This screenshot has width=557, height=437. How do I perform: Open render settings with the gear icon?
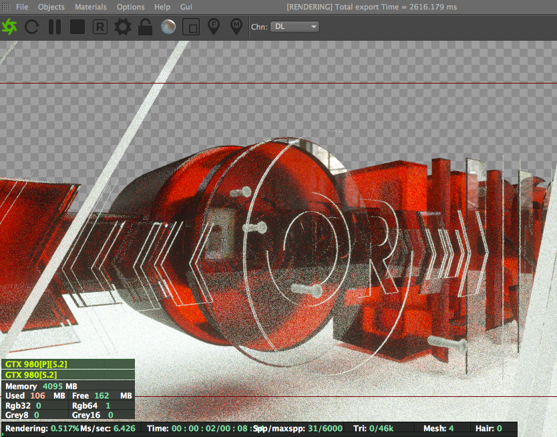[123, 27]
